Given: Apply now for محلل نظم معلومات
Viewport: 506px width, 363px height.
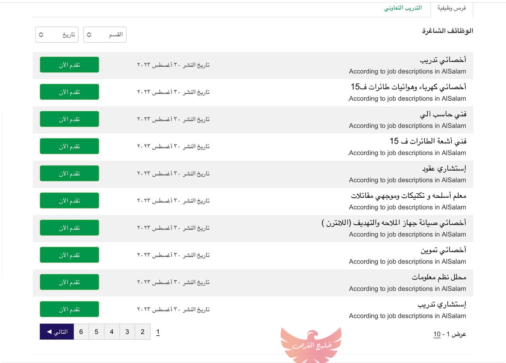Looking at the screenshot, I should tap(69, 282).
